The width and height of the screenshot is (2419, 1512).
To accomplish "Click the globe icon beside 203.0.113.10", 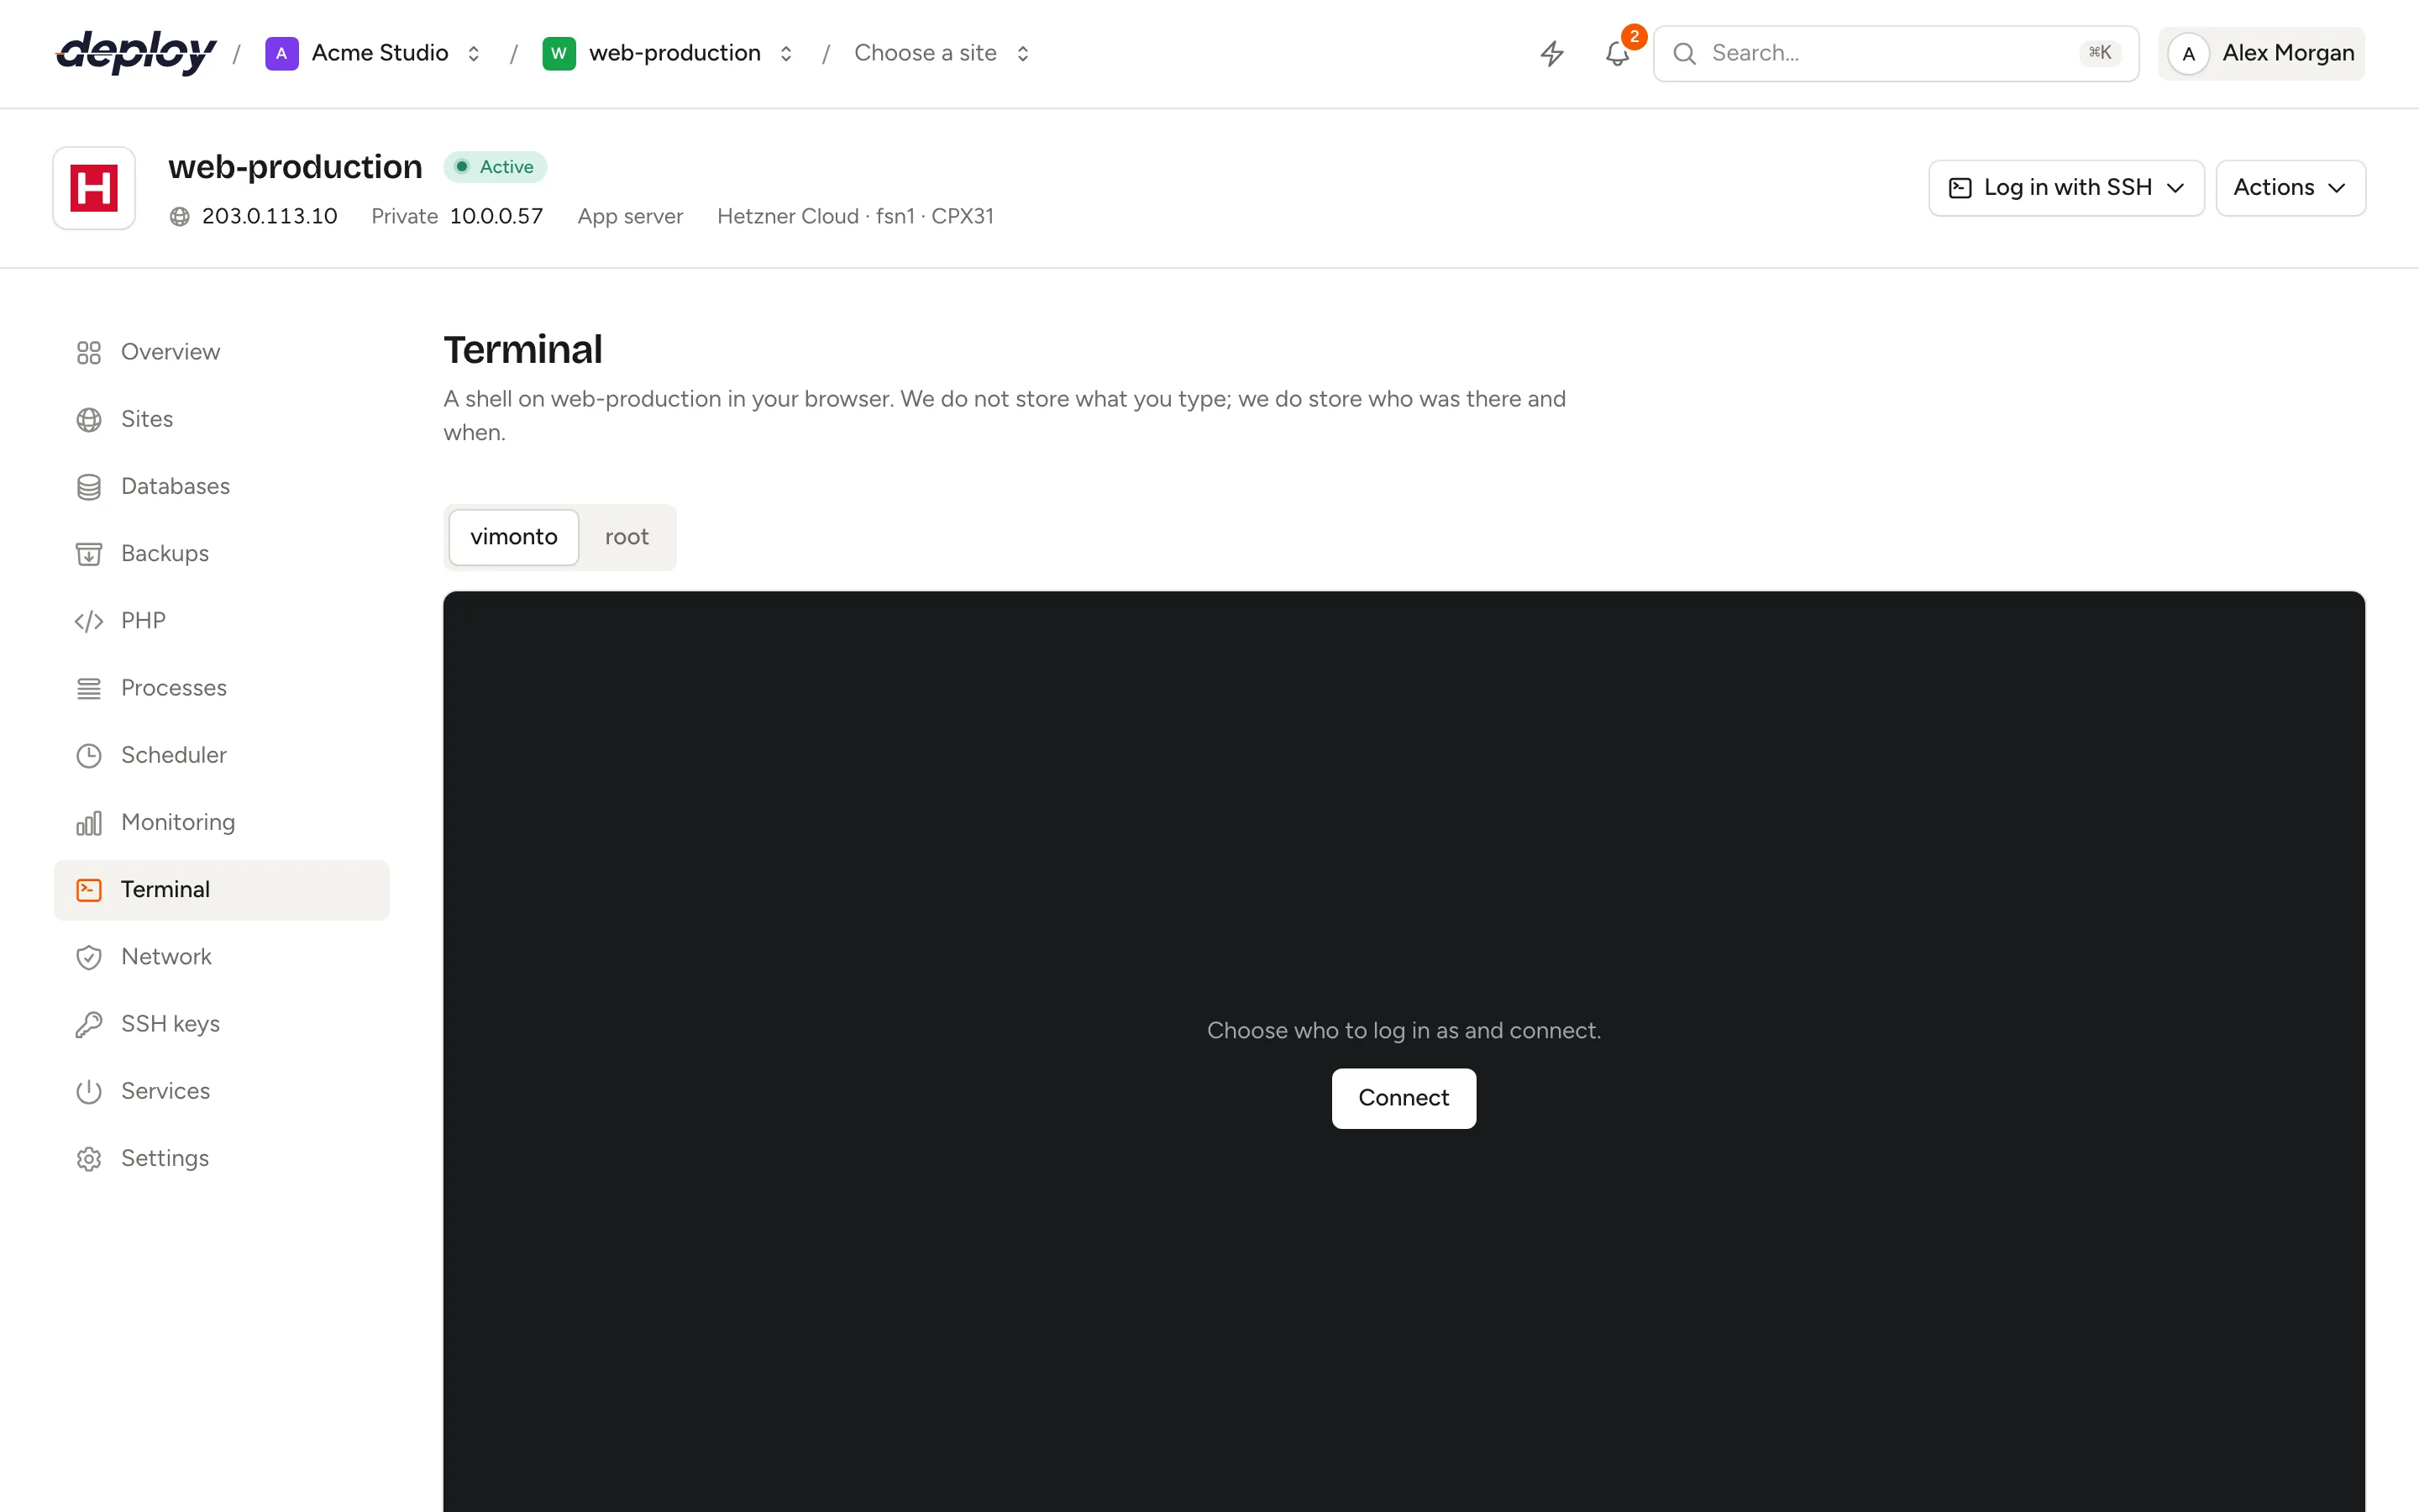I will pos(180,216).
